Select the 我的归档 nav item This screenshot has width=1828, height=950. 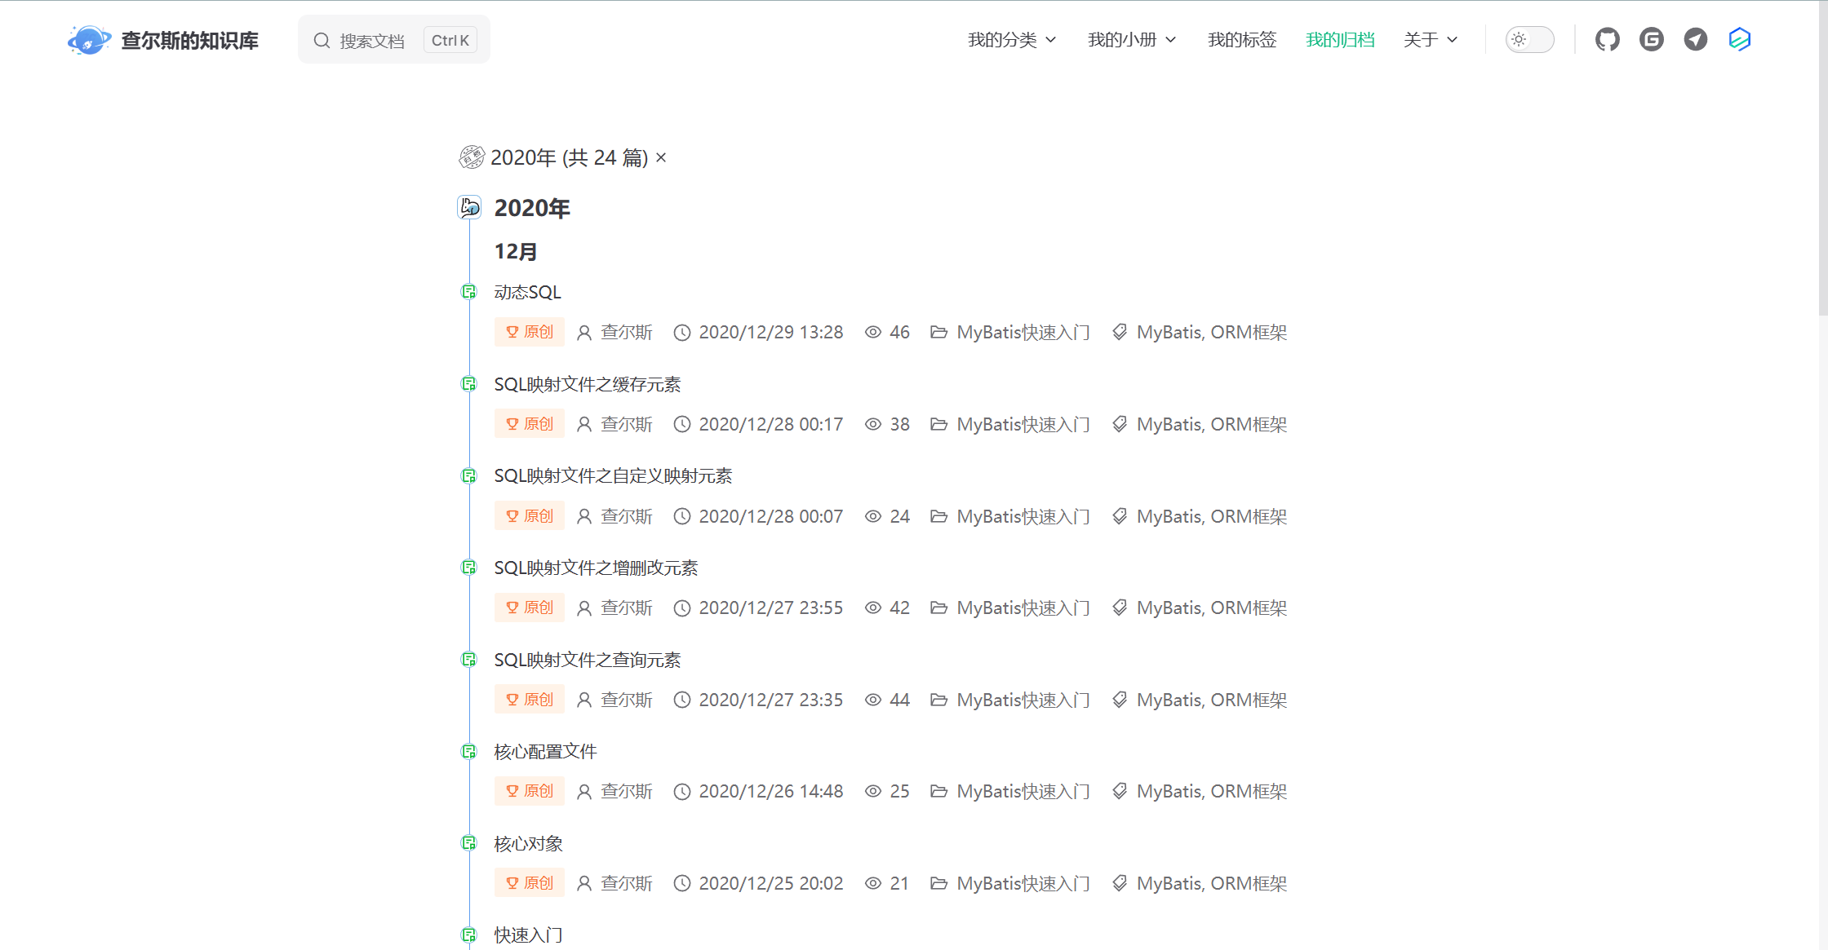click(x=1339, y=40)
